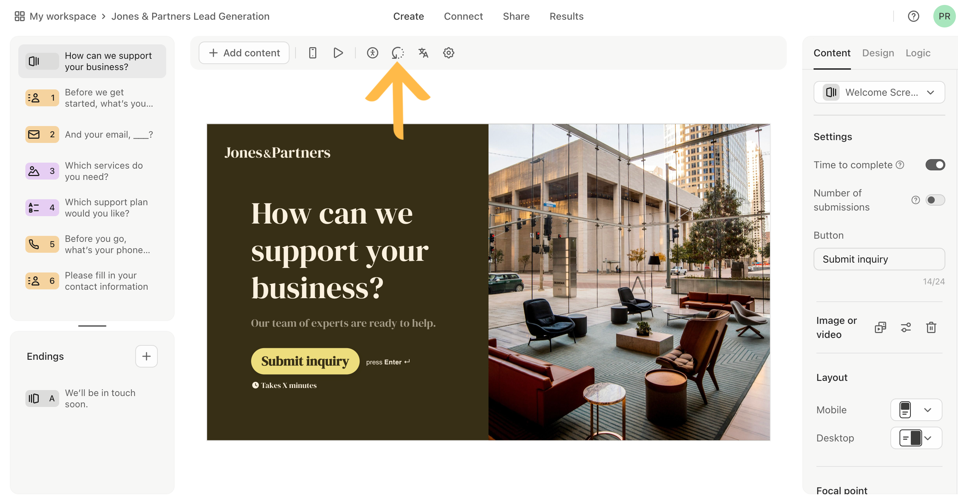The width and height of the screenshot is (958, 502).
Task: Enable the Number of submissions toggle
Action: [935, 200]
